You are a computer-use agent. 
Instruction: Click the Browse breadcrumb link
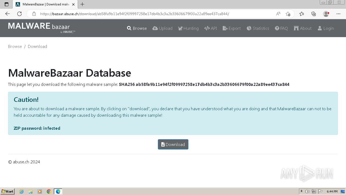15,46
